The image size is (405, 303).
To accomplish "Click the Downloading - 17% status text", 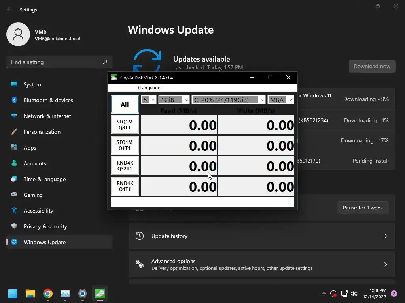I will (364, 140).
